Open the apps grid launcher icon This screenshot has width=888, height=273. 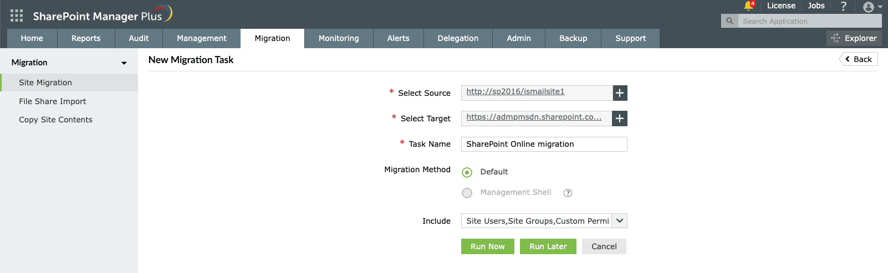click(x=17, y=16)
